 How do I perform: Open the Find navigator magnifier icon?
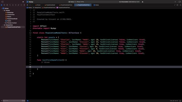point(10,5)
